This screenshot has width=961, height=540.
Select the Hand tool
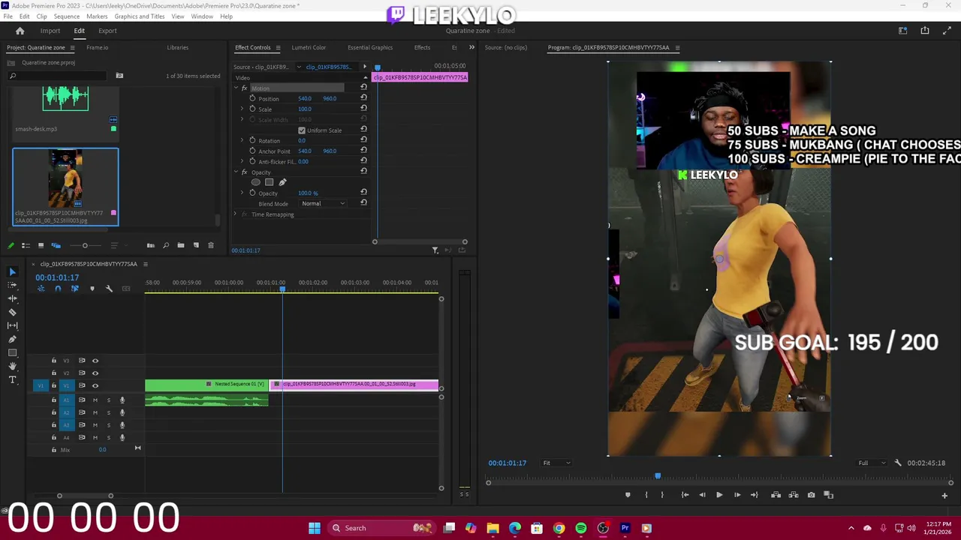click(13, 366)
